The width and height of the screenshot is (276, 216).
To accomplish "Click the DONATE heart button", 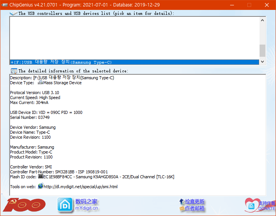I will click(260, 205).
